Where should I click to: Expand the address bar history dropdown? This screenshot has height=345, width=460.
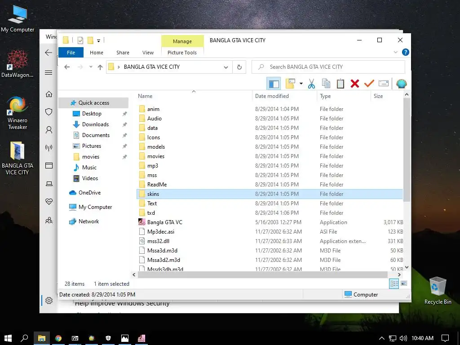(x=226, y=67)
